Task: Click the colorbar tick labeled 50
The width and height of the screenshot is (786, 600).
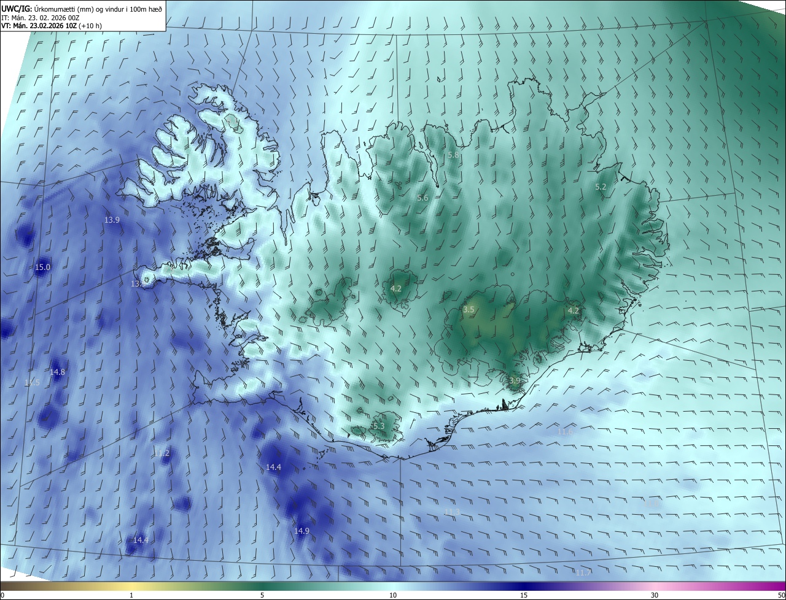Action: tap(781, 595)
